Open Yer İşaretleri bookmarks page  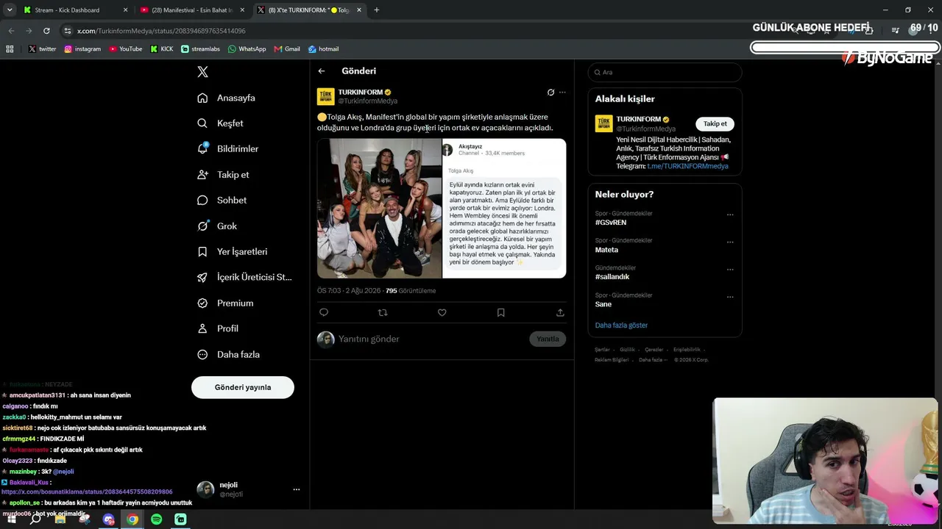point(233,251)
